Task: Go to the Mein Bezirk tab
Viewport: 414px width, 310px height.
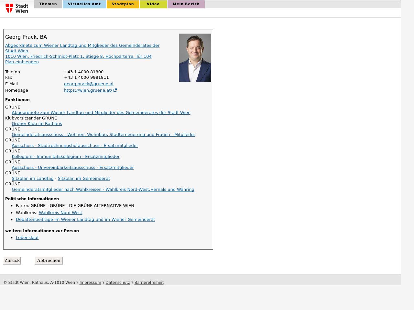Action: point(186,4)
